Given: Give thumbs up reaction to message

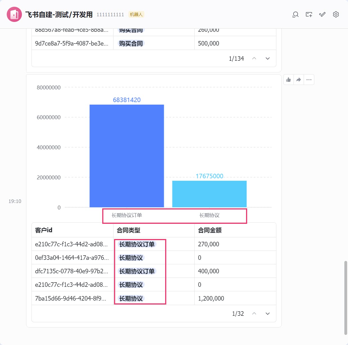Looking at the screenshot, I should (288, 80).
